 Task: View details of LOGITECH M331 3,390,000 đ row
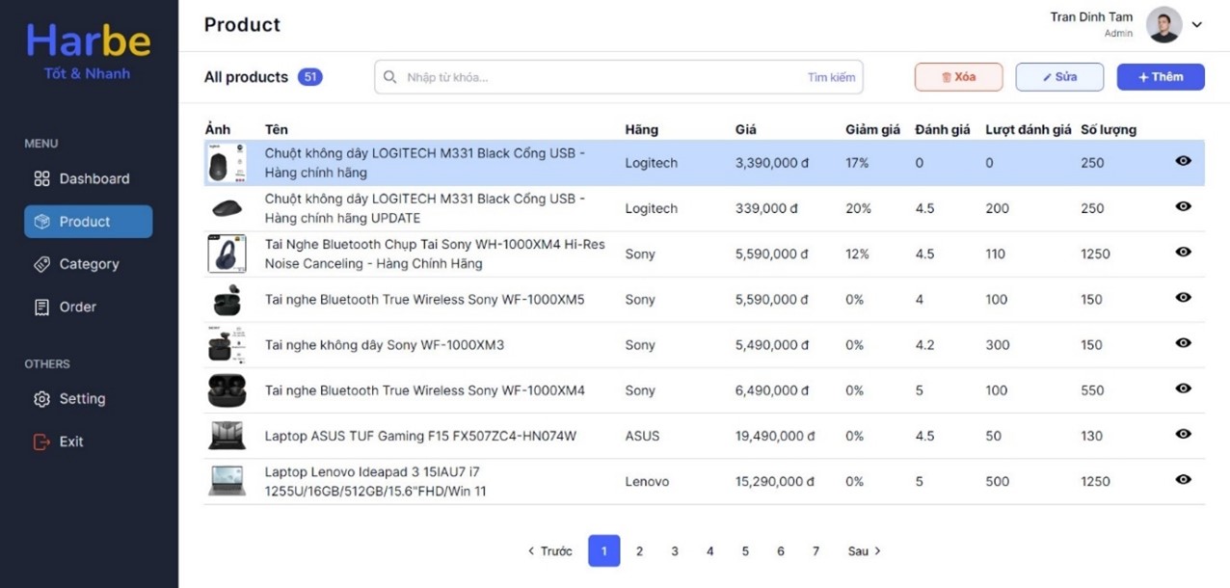tap(1184, 161)
